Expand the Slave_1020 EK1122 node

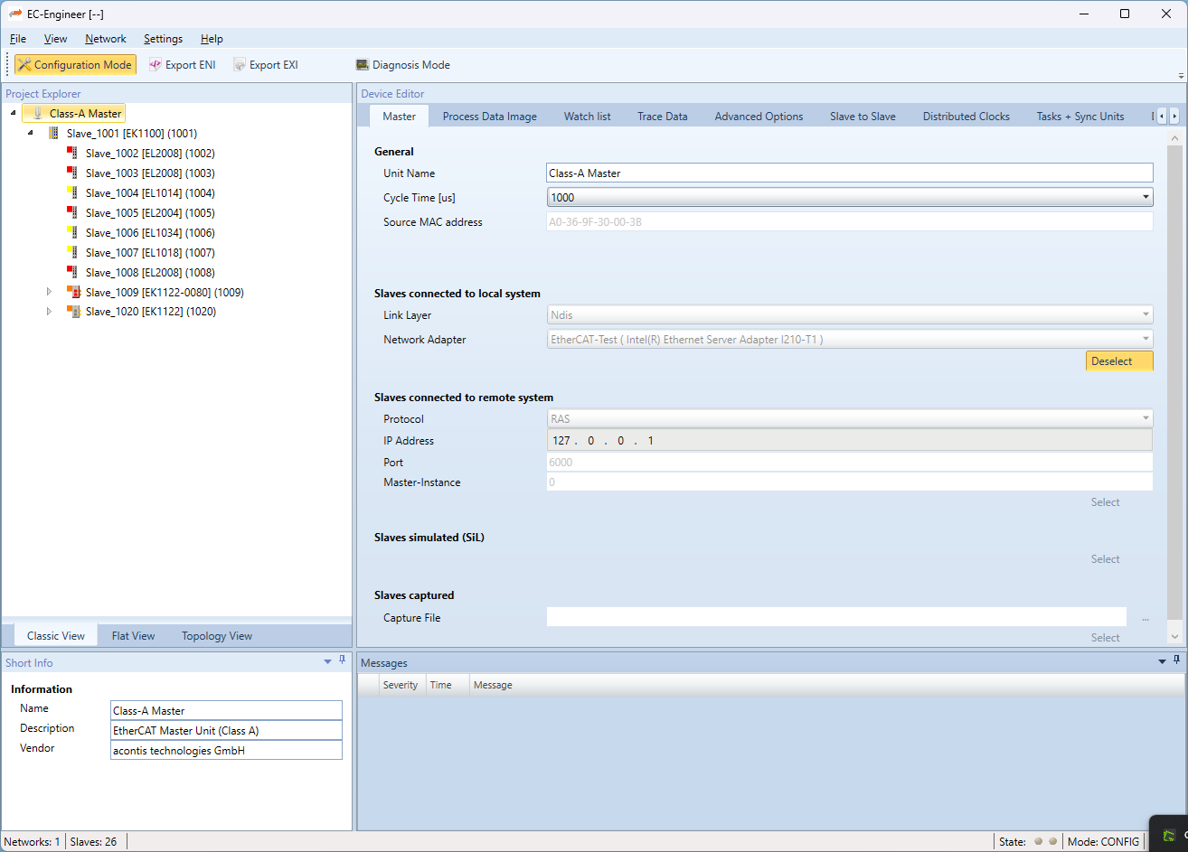tap(50, 312)
